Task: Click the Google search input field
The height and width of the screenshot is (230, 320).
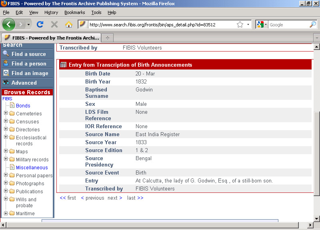Action: click(x=289, y=25)
